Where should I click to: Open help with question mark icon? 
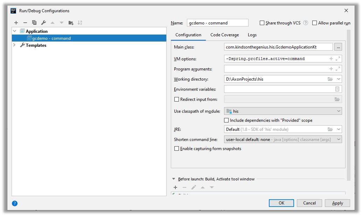coord(15,203)
